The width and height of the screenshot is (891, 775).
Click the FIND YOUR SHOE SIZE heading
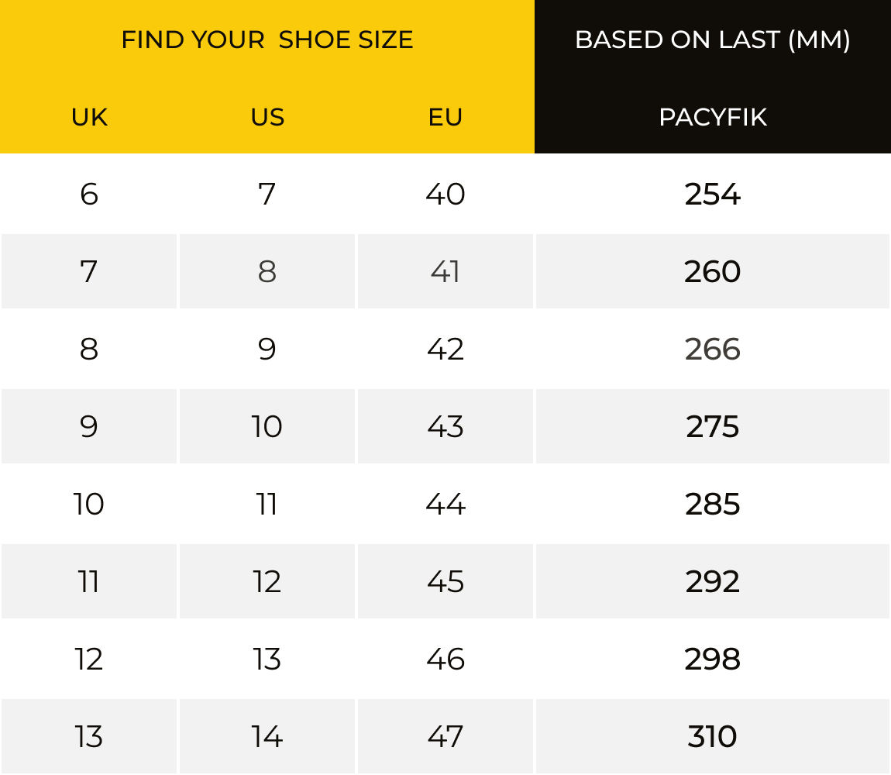[x=267, y=40]
